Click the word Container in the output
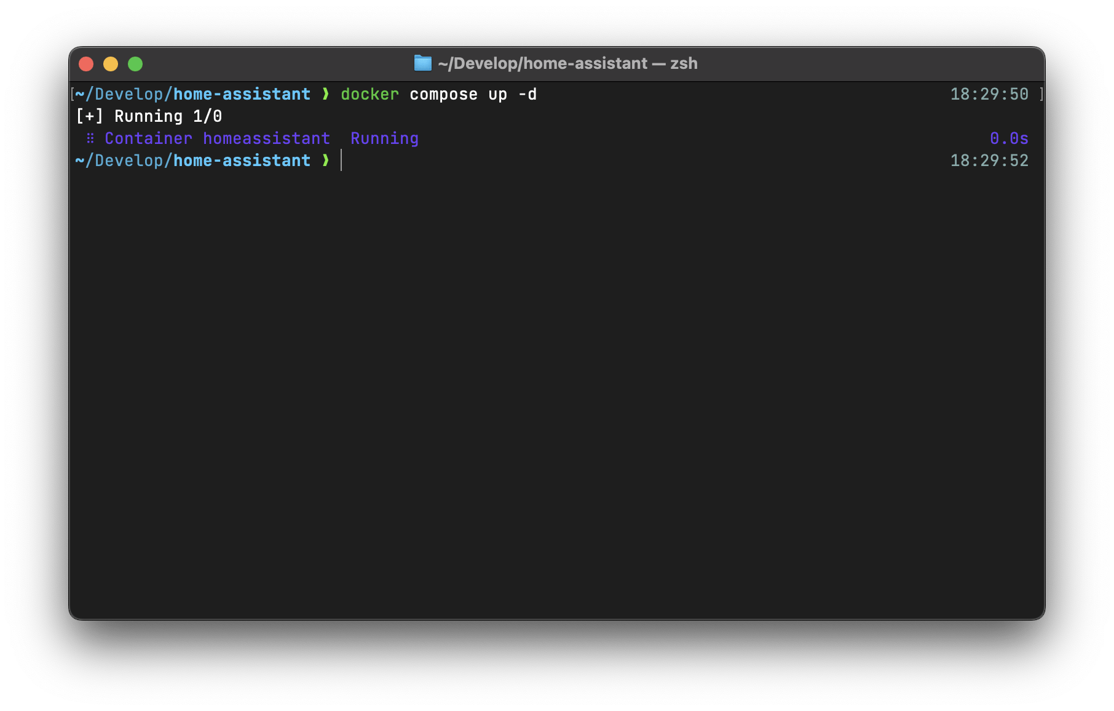The image size is (1114, 711). (x=148, y=138)
